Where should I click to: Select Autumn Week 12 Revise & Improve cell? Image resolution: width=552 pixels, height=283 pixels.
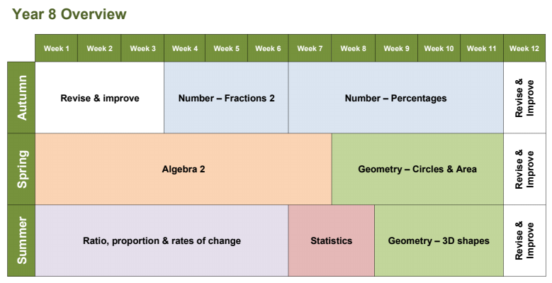tap(524, 98)
